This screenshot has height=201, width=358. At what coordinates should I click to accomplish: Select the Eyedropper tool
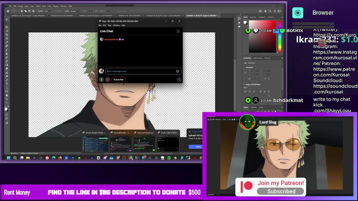[7, 42]
